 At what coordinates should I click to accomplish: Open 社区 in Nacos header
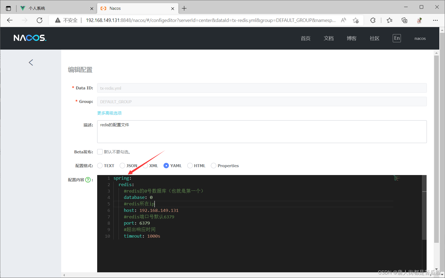[x=375, y=38]
